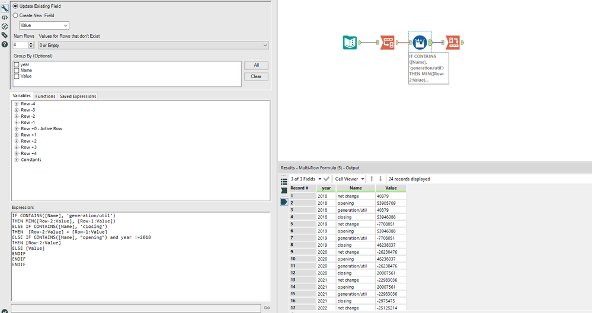This screenshot has height=313, width=592.
Task: Select the Value cell -25125214
Action: coord(391,308)
